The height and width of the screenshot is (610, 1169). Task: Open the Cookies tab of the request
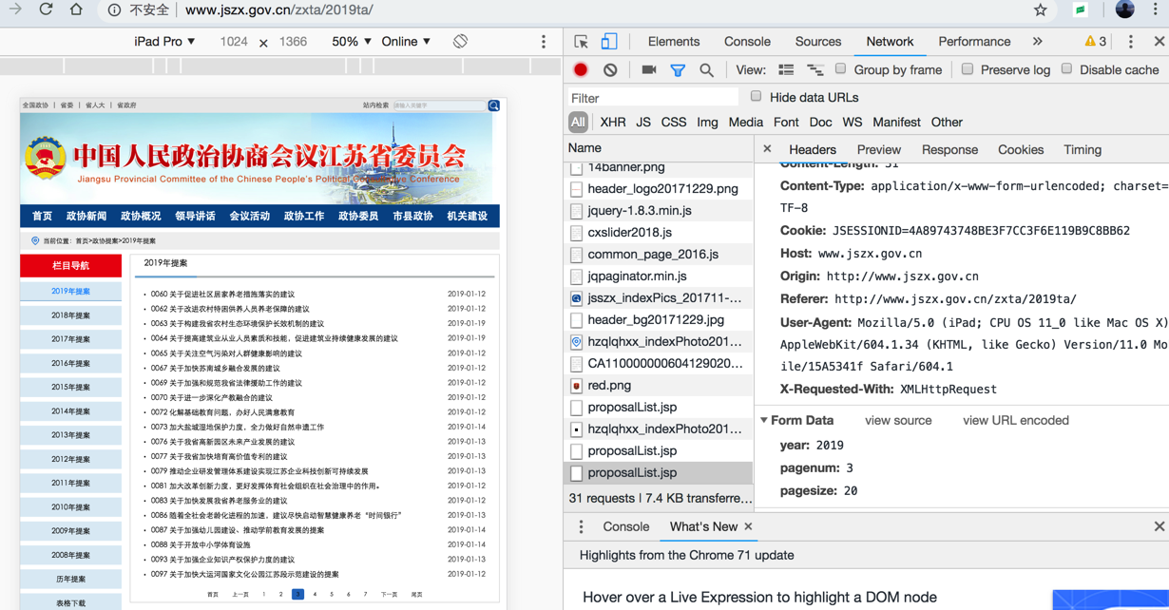(x=1021, y=150)
